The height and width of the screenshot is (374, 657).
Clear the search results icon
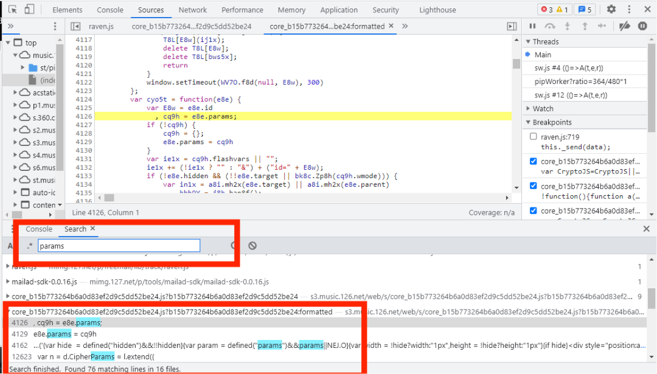click(252, 246)
